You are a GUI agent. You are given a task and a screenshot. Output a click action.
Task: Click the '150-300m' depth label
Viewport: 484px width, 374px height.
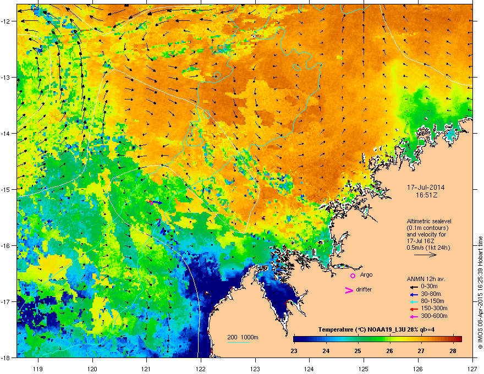(x=434, y=308)
